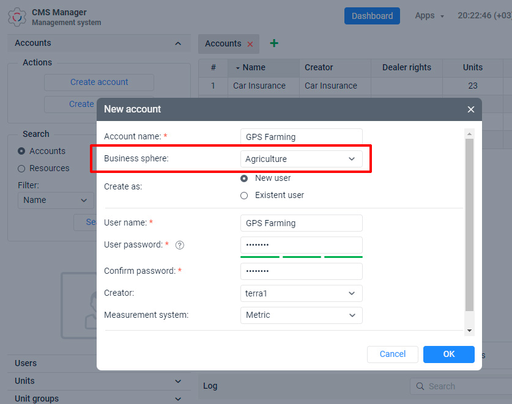Open the Apps menu
The height and width of the screenshot is (404, 512).
tap(429, 16)
